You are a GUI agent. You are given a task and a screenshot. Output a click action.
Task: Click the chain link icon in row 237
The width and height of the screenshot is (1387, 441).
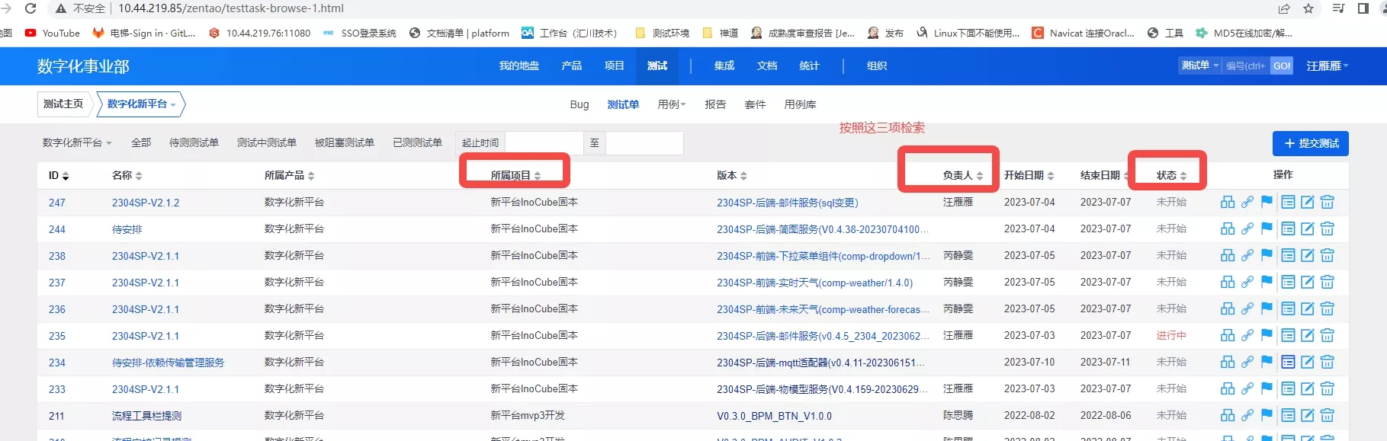click(x=1247, y=283)
